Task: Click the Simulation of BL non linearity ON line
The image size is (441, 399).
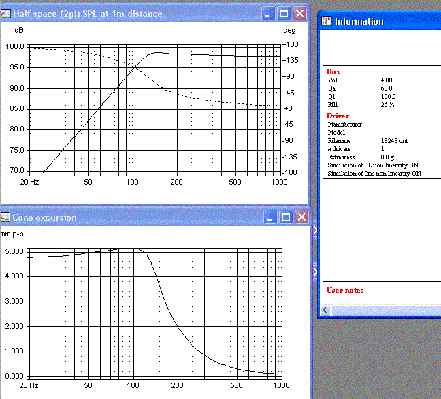Action: [x=373, y=165]
